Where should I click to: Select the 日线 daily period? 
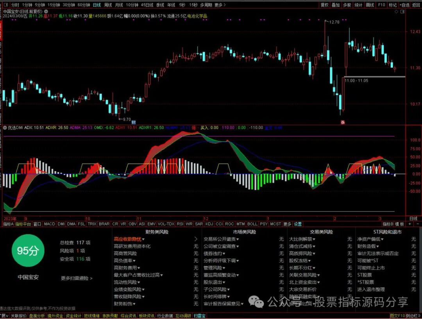click(97, 5)
